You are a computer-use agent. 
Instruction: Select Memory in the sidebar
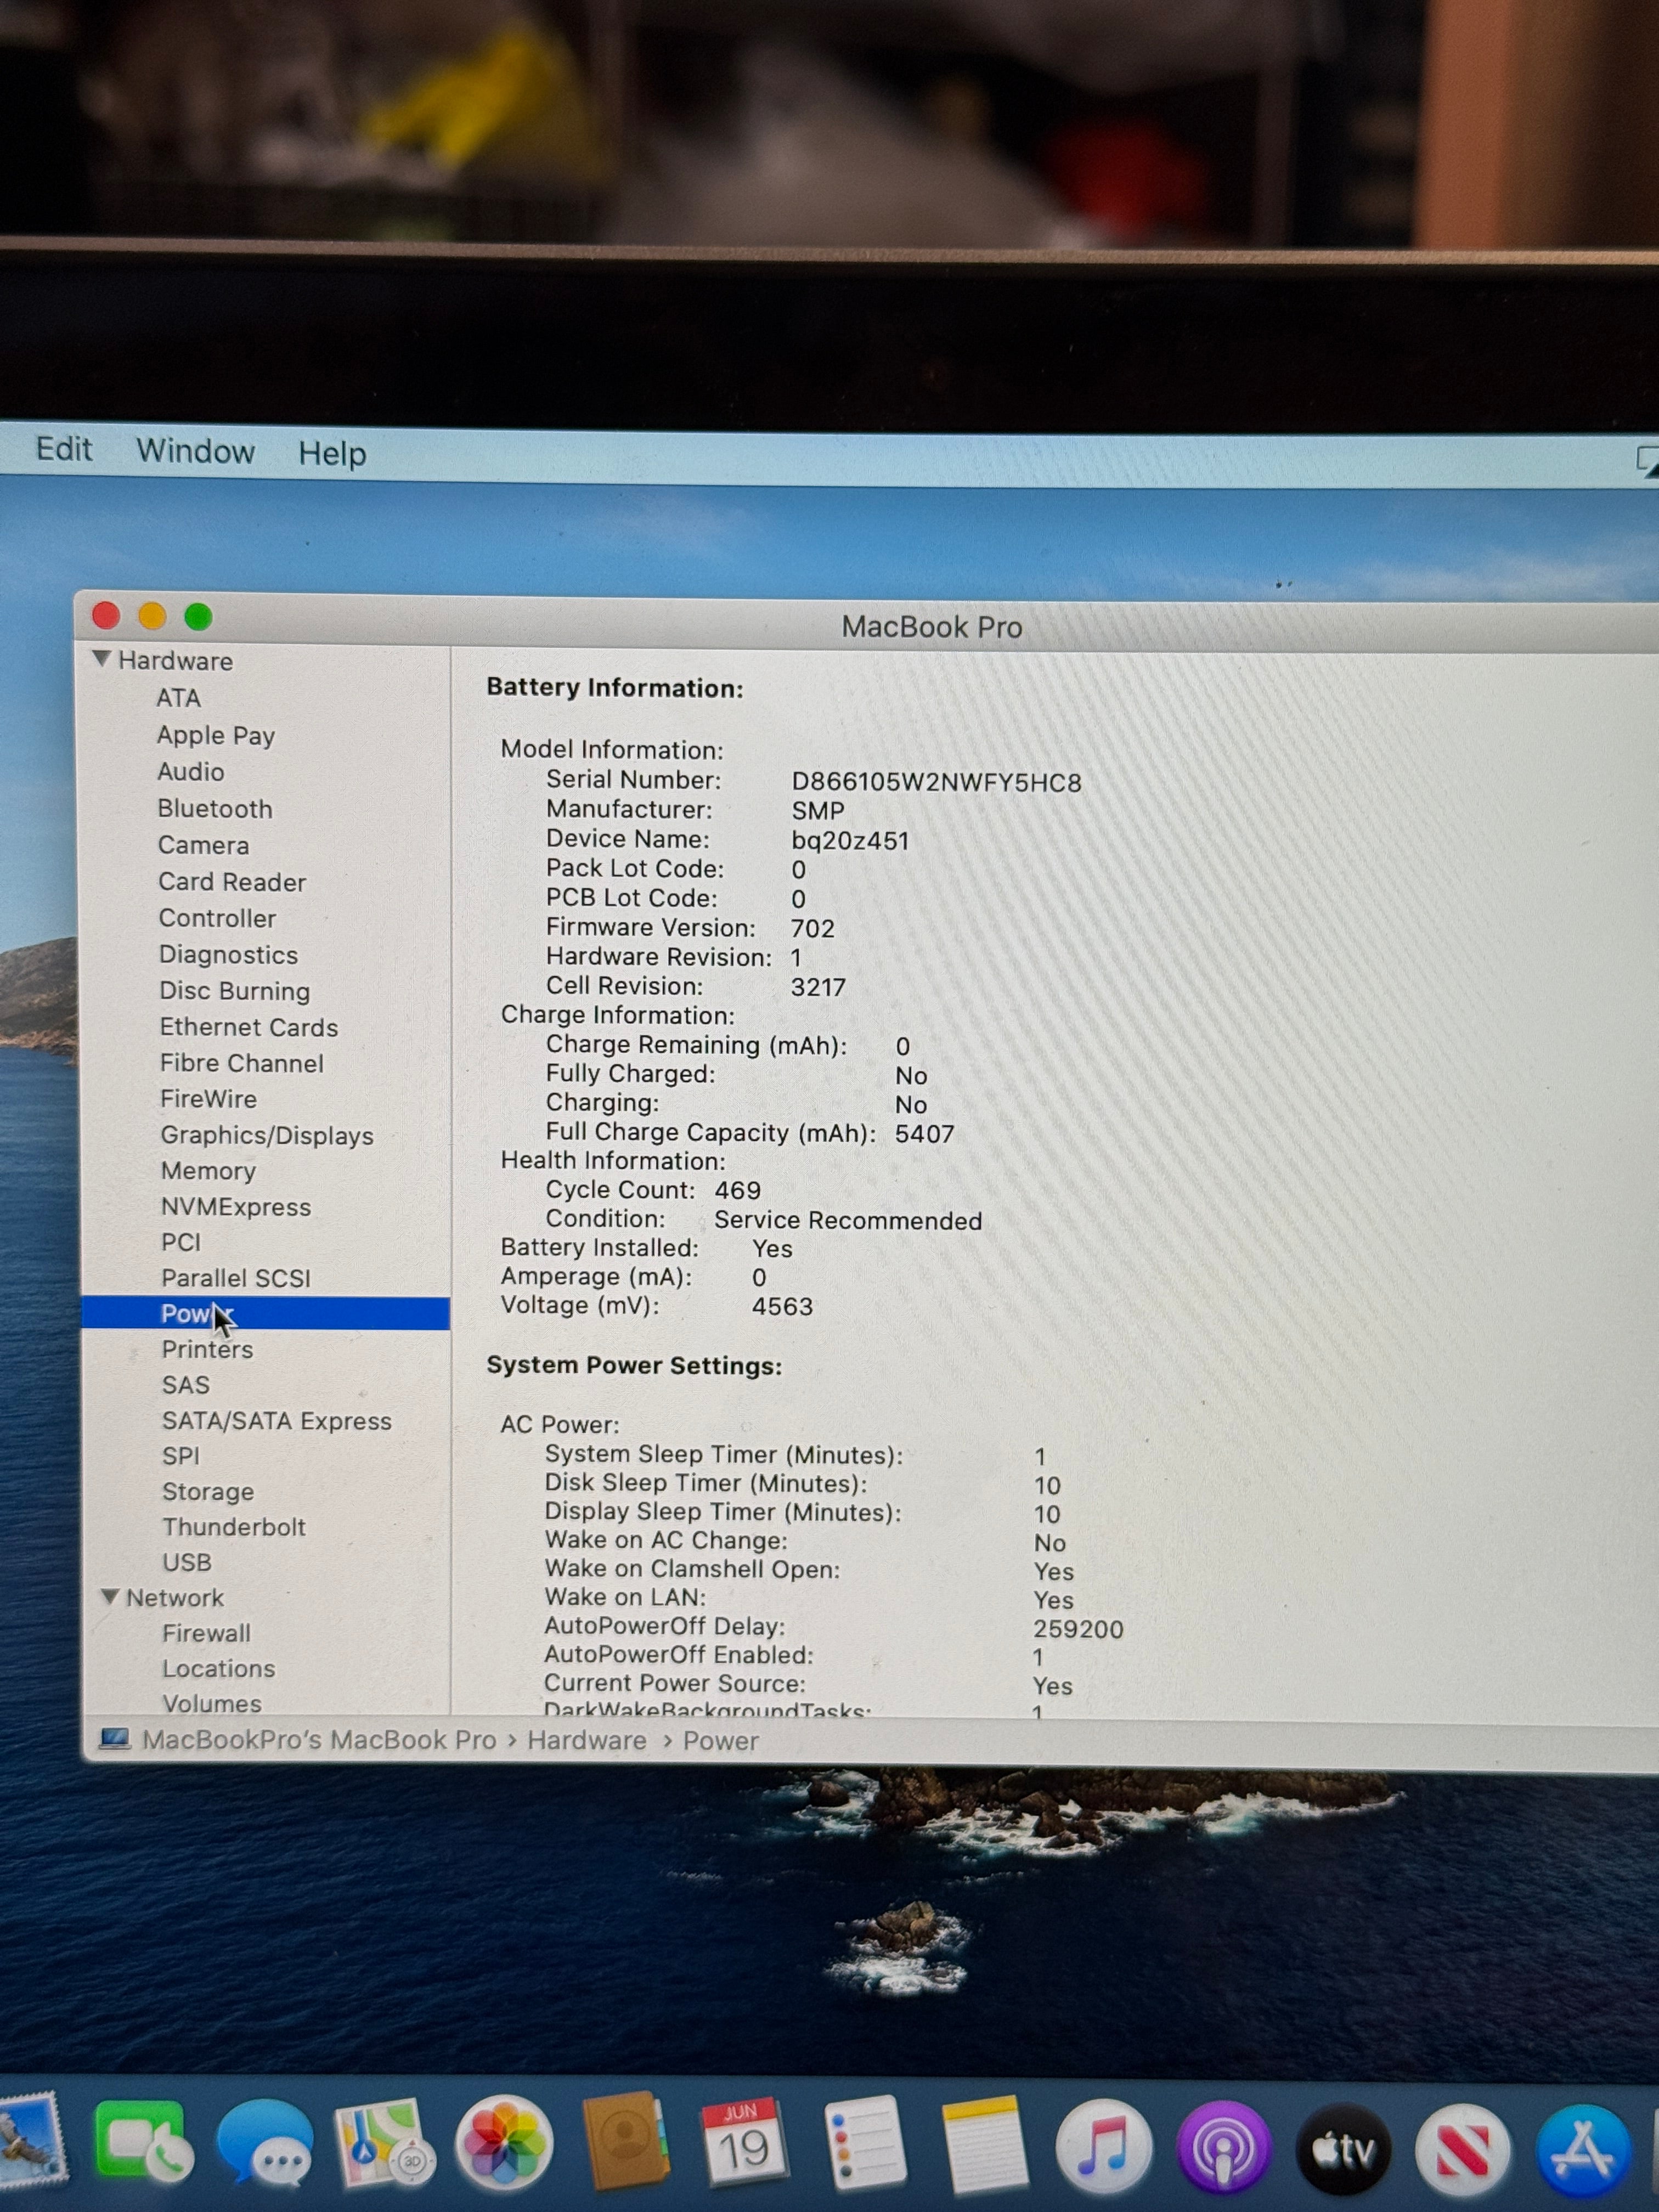[x=209, y=1171]
